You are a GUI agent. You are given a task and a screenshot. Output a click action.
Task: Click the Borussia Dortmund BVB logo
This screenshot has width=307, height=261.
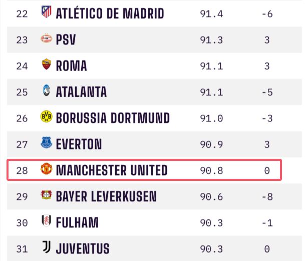click(47, 117)
